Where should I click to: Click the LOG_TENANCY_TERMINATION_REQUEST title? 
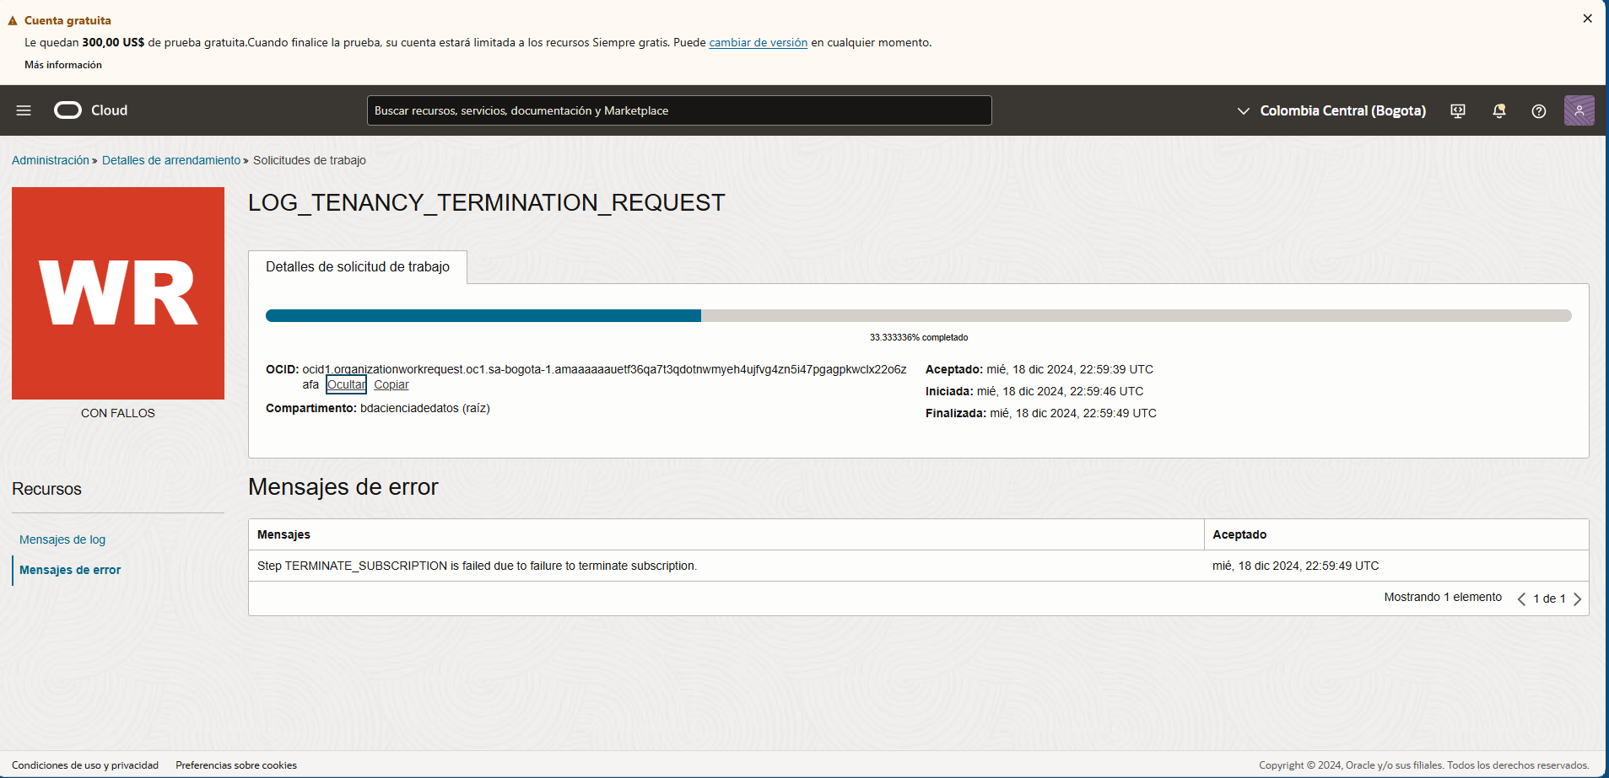487,202
